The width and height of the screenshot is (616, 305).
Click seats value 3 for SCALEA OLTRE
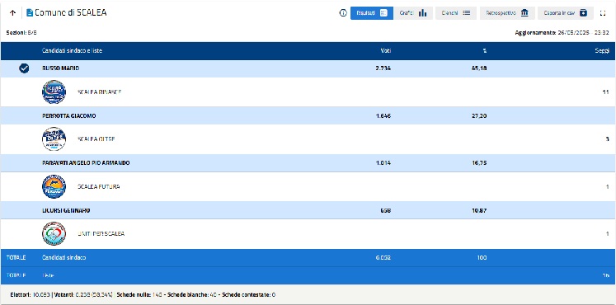(x=608, y=139)
